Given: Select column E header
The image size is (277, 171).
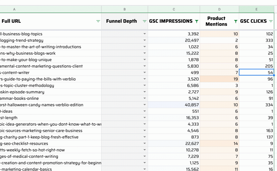Looking at the screenshot, I should pos(256,9).
